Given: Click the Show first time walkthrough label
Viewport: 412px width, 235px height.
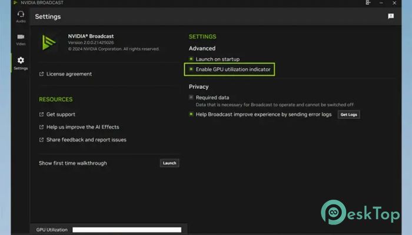Looking at the screenshot, I should [x=73, y=163].
